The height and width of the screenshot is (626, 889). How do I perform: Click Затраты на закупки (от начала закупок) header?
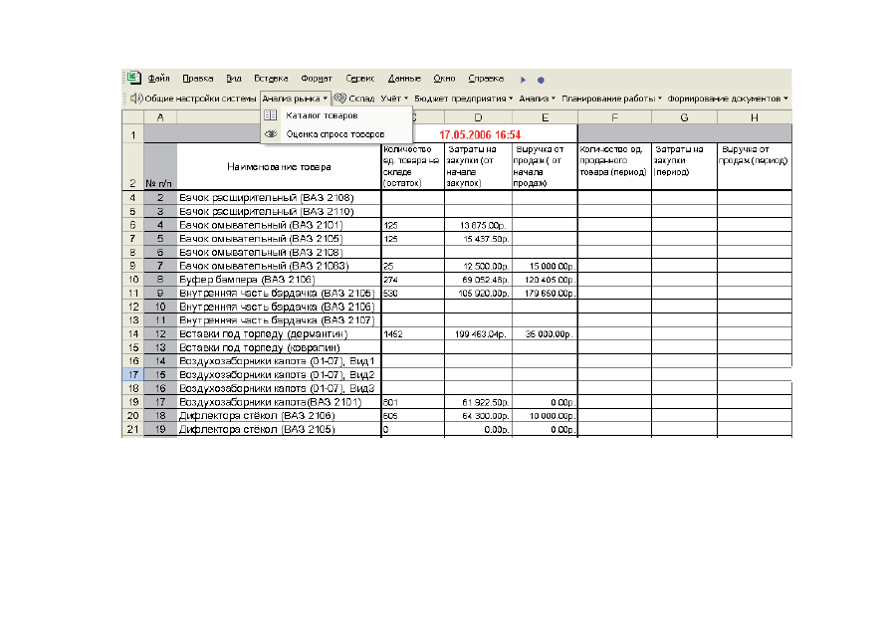click(x=478, y=166)
